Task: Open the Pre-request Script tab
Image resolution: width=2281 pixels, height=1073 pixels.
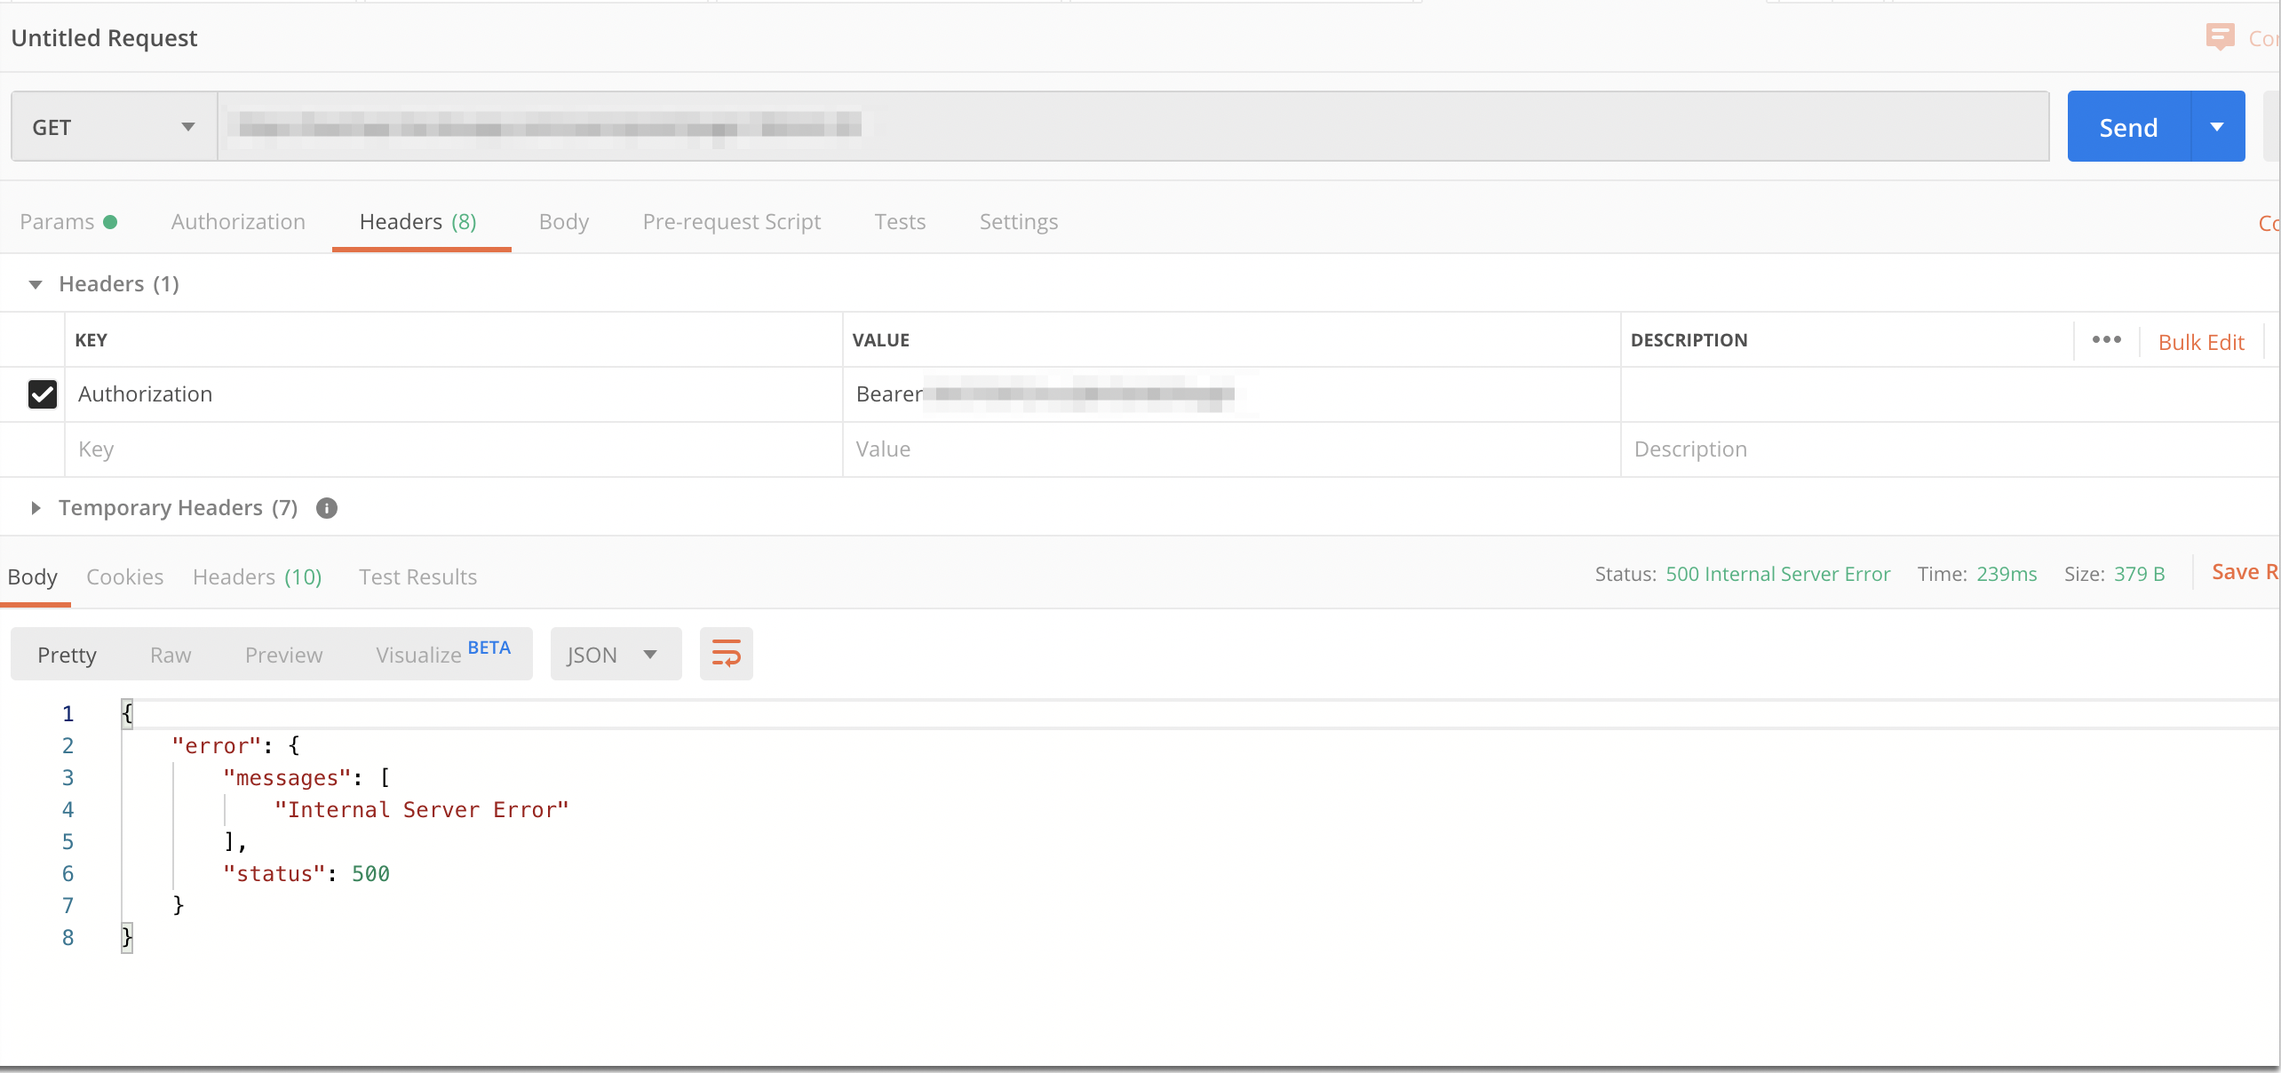Action: tap(731, 221)
